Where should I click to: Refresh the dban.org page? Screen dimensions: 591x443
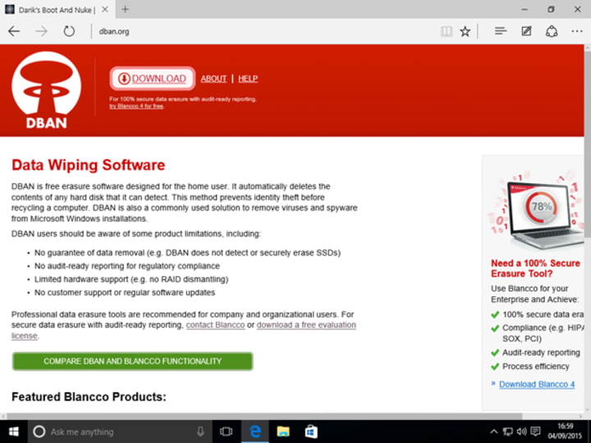[69, 31]
